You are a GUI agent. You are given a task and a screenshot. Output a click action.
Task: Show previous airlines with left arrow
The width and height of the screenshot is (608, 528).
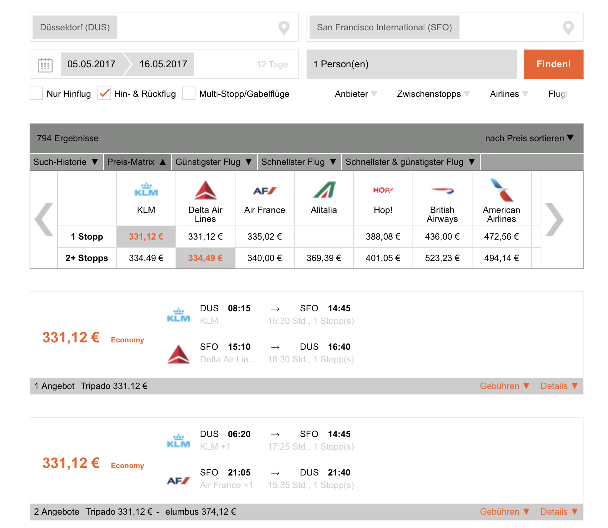tap(44, 220)
